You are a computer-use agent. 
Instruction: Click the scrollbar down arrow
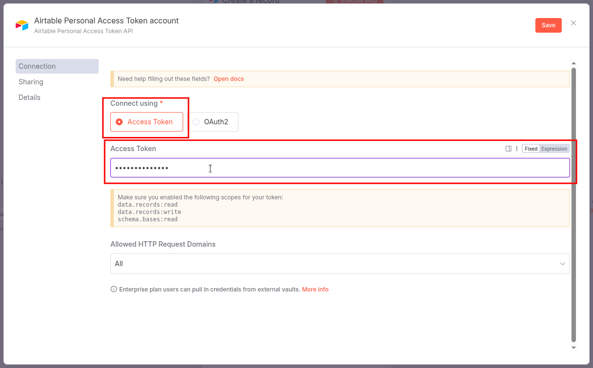(573, 348)
